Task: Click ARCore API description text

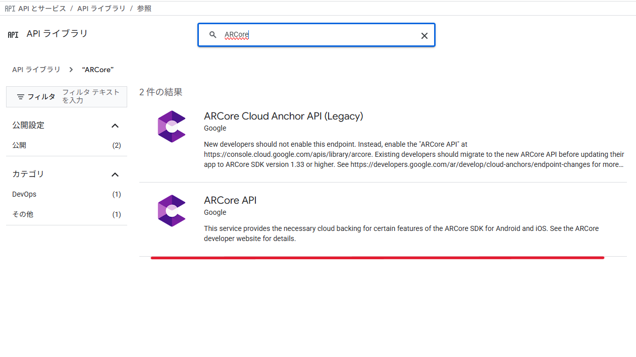Action: click(x=401, y=233)
